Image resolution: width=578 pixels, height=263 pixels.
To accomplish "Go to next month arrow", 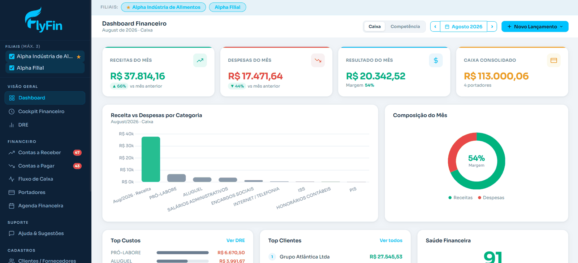I will [492, 26].
